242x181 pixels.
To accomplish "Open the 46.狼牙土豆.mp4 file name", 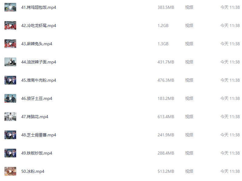I will pos(36,98).
